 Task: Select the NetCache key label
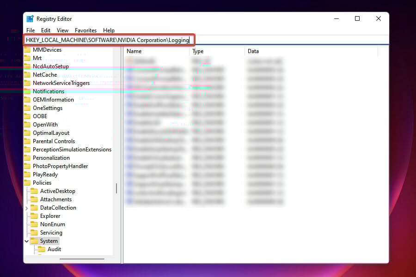tap(45, 75)
